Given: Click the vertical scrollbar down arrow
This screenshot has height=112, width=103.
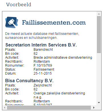Looking at the screenshot, I should 99,103.
